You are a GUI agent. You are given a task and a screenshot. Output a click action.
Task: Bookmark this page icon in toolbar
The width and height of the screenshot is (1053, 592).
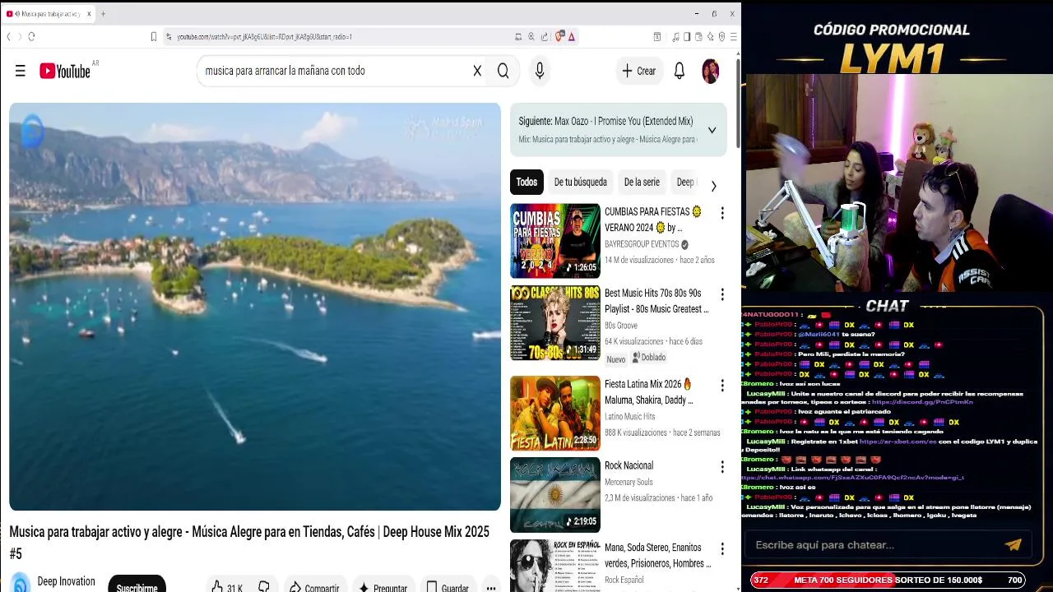[153, 36]
